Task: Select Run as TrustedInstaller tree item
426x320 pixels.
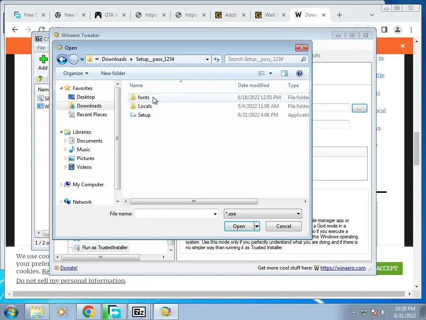Action: pyautogui.click(x=105, y=247)
